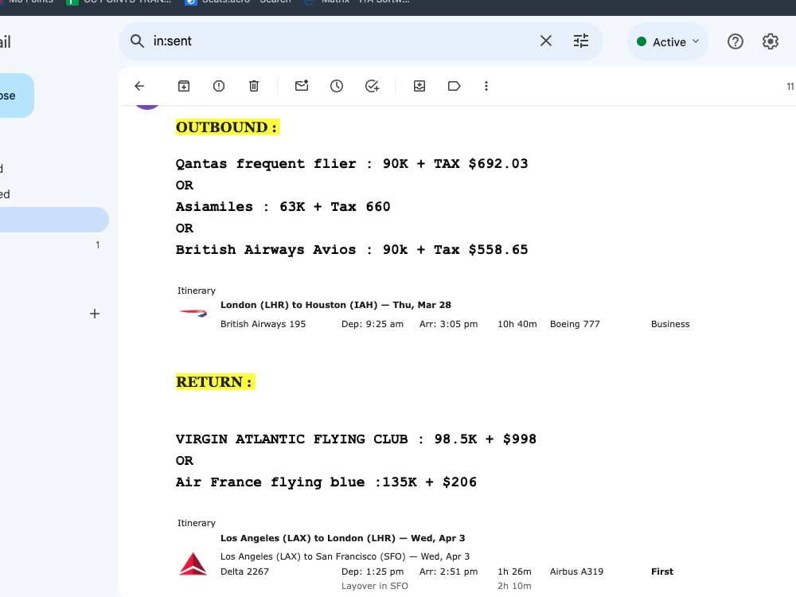Add email to Tasks
Screen dimensions: 796x597
click(x=372, y=86)
